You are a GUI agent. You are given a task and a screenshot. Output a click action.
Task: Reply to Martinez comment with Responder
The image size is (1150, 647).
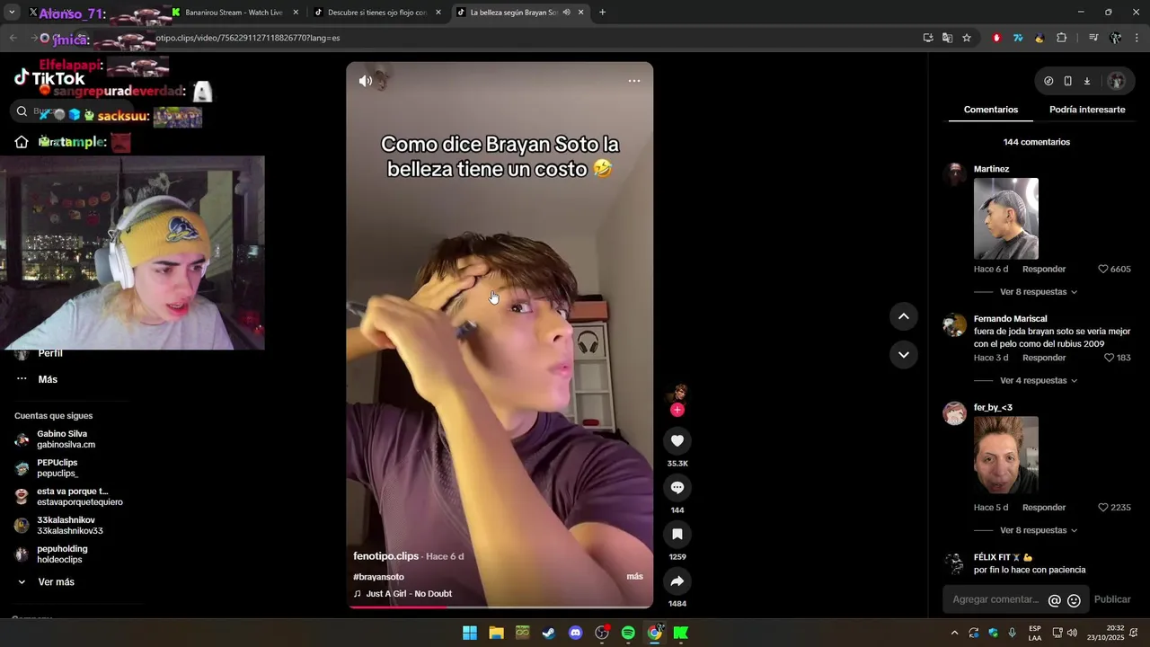click(x=1044, y=270)
